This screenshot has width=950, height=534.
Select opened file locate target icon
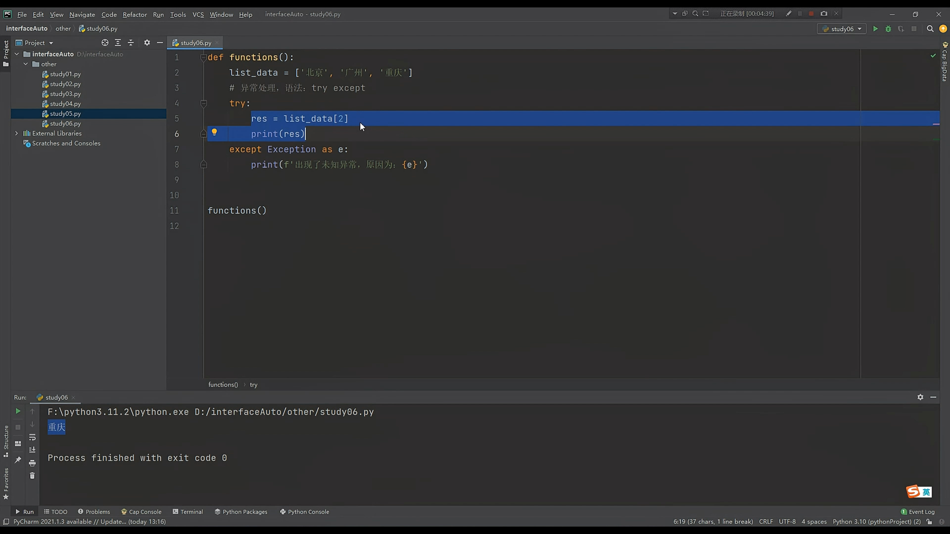click(x=105, y=43)
